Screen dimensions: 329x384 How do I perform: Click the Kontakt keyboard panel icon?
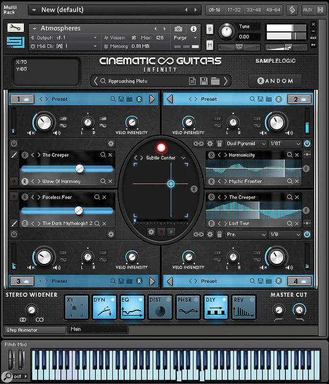292,10
